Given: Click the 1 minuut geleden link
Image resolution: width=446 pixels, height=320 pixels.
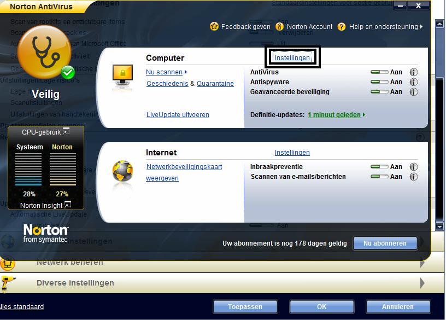Looking at the screenshot, I should coord(334,115).
